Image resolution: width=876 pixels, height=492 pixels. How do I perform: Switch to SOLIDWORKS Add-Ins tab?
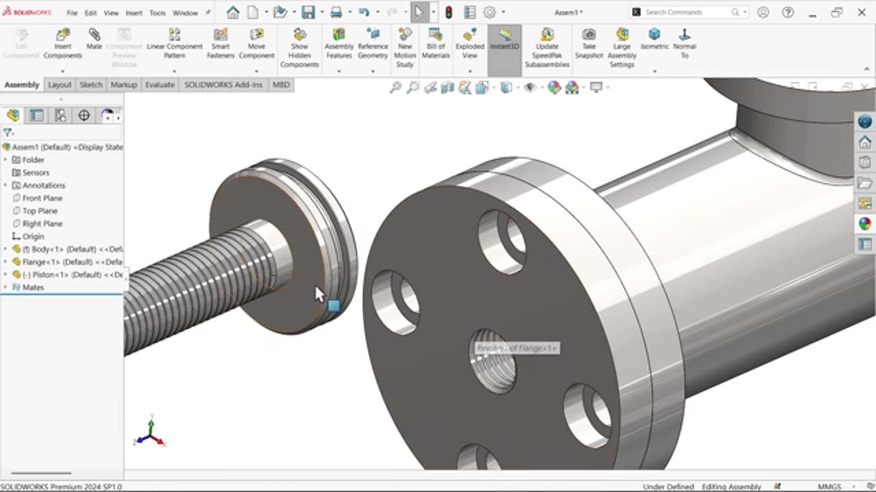tap(223, 85)
